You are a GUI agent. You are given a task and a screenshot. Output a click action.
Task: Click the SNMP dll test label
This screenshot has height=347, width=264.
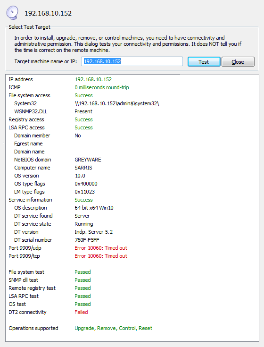coord(23,280)
